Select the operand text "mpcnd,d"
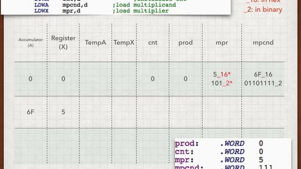 [x=75, y=5]
